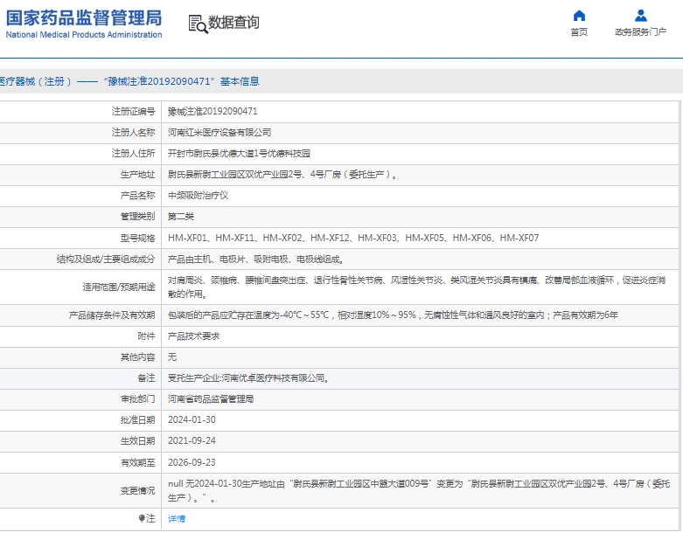Click National Medical Products Administration subtitle
Image resolution: width=683 pixels, height=533 pixels.
(x=84, y=34)
